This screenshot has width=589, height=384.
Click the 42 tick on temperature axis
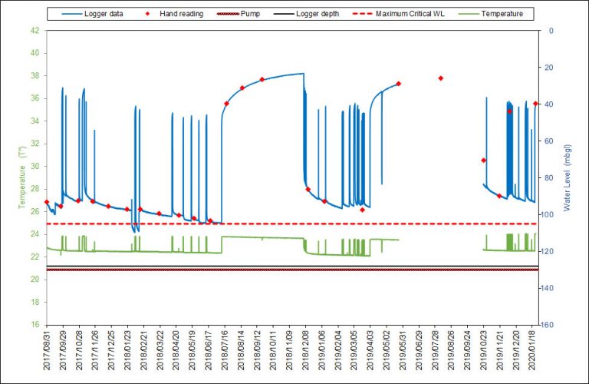(x=35, y=31)
